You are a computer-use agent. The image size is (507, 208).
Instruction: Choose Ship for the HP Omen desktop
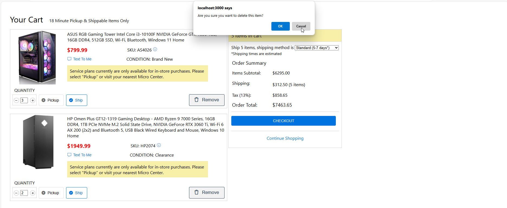point(76,193)
